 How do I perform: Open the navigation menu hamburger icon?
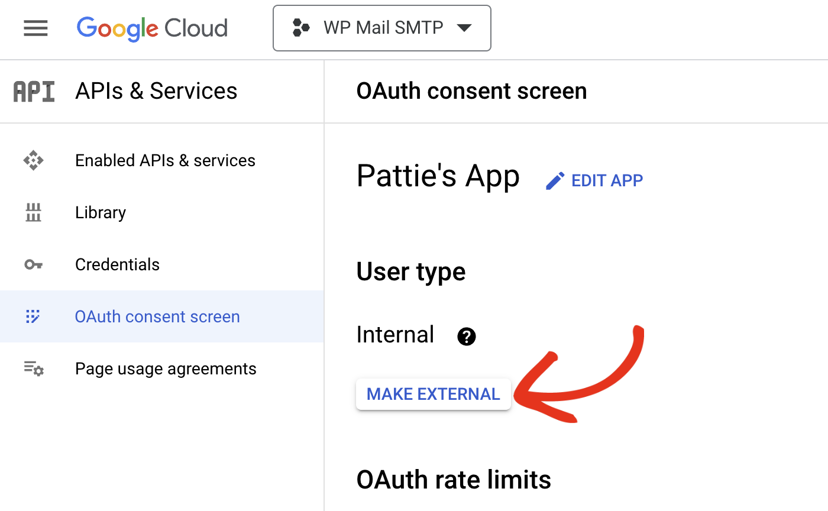coord(35,28)
